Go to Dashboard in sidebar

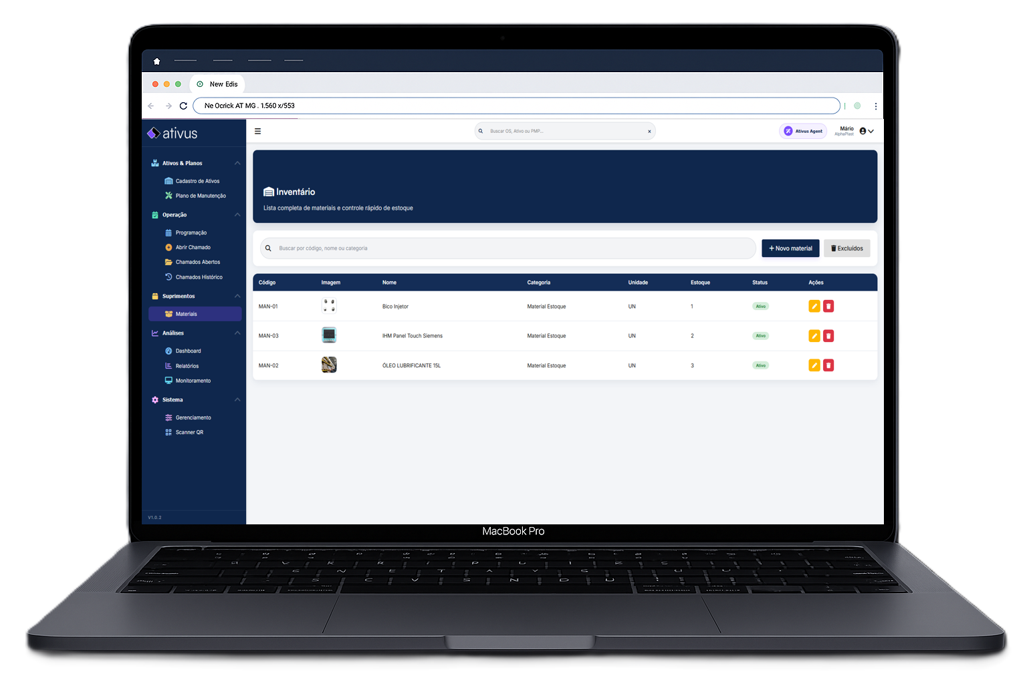coord(188,351)
